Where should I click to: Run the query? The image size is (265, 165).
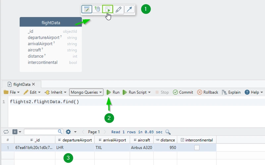pos(113,92)
